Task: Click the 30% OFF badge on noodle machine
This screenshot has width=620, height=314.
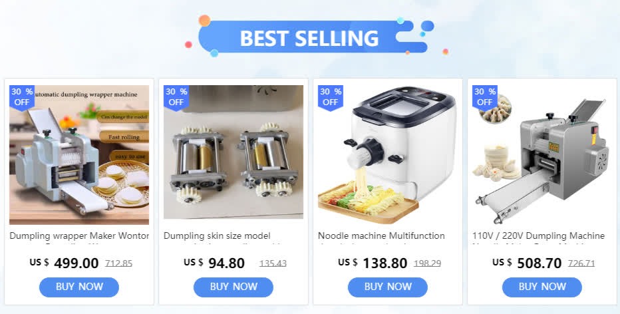Action: pos(330,98)
